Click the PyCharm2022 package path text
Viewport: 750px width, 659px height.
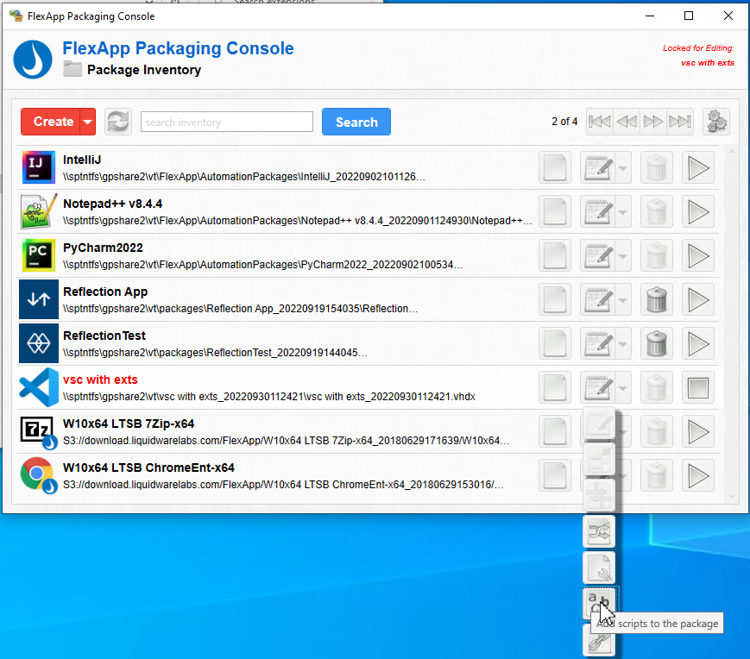click(x=262, y=265)
